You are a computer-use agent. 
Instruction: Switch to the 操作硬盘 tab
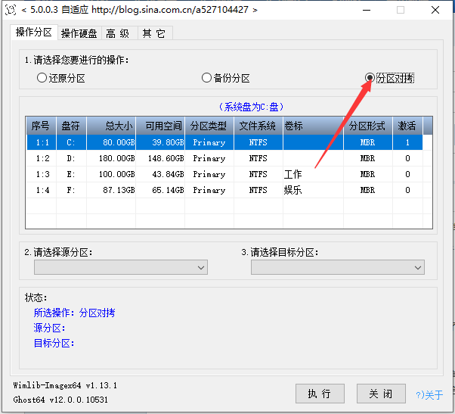(79, 33)
